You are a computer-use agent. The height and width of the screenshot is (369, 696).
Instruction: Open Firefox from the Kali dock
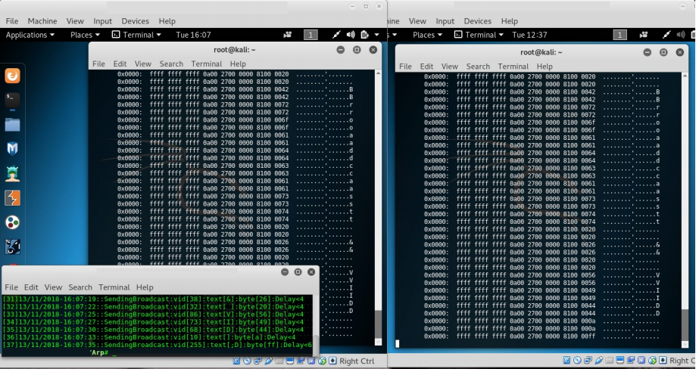(13, 76)
